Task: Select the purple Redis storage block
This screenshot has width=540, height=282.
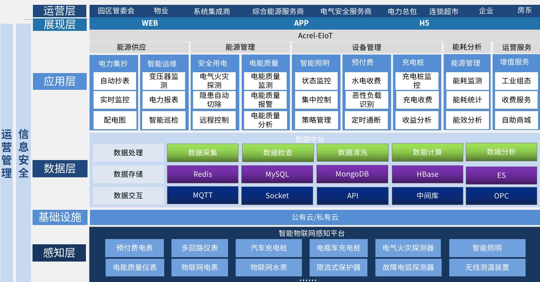Action: click(x=202, y=174)
